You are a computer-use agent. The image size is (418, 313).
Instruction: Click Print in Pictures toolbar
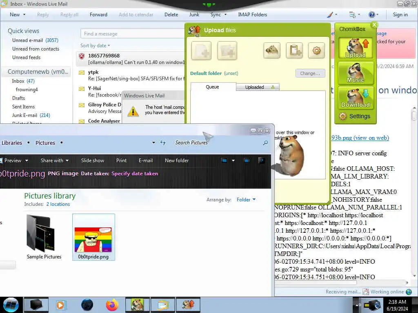(x=121, y=161)
